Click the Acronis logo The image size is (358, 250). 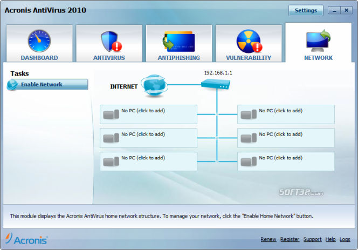(x=26, y=239)
